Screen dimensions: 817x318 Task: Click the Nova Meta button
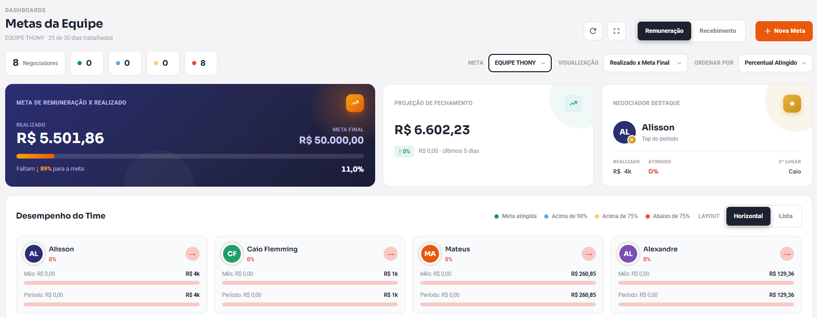pyautogui.click(x=784, y=31)
